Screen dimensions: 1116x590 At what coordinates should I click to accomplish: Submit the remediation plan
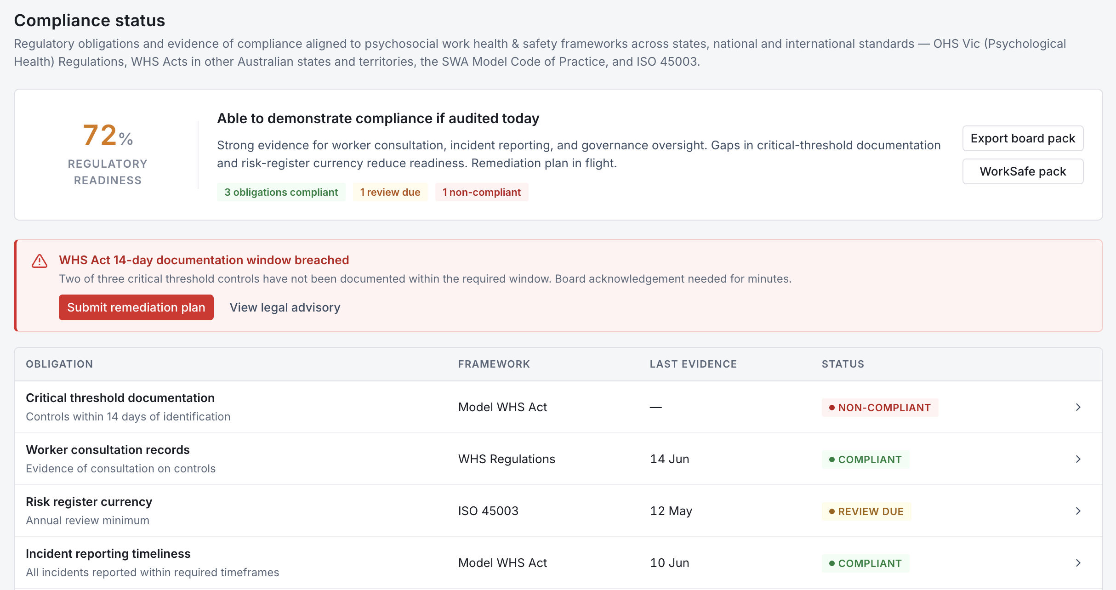(136, 307)
